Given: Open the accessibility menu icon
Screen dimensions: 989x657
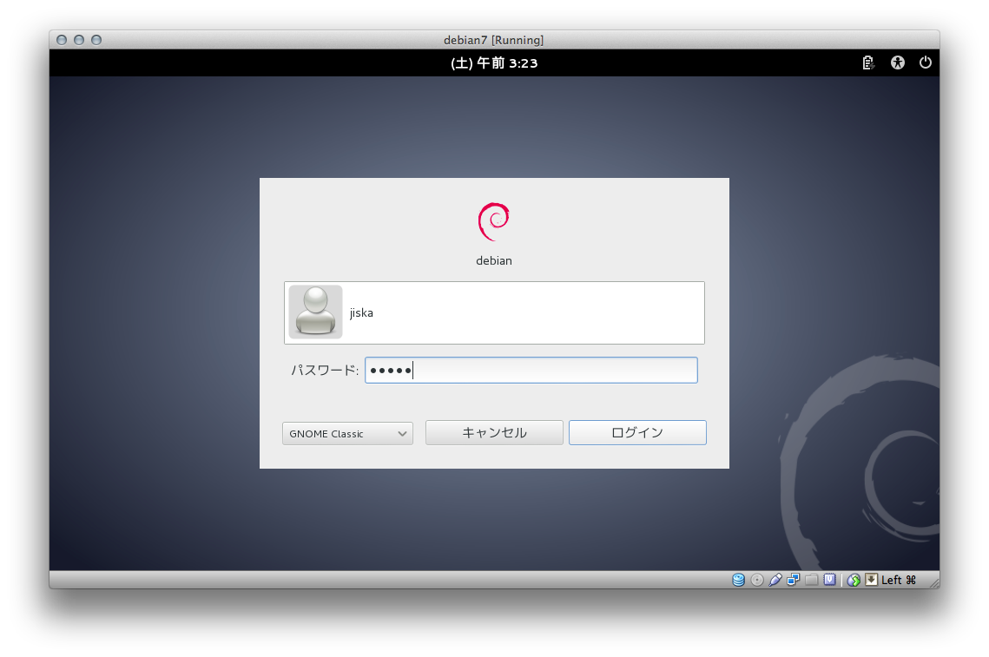Looking at the screenshot, I should (x=898, y=62).
